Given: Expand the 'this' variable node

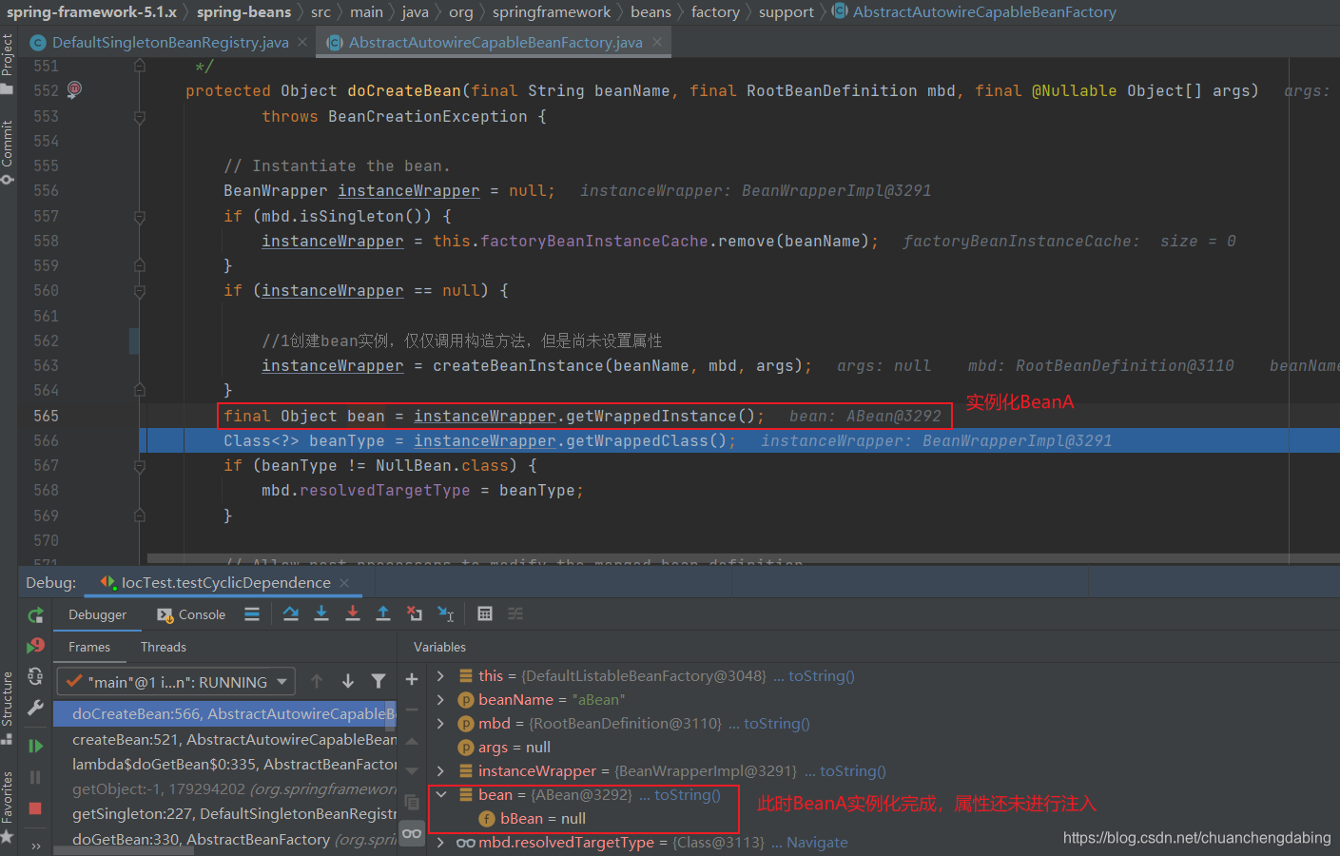Looking at the screenshot, I should pyautogui.click(x=440, y=676).
